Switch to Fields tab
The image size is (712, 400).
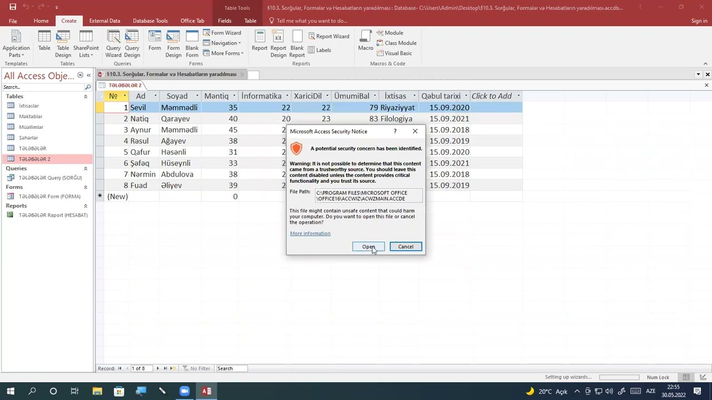(x=225, y=21)
